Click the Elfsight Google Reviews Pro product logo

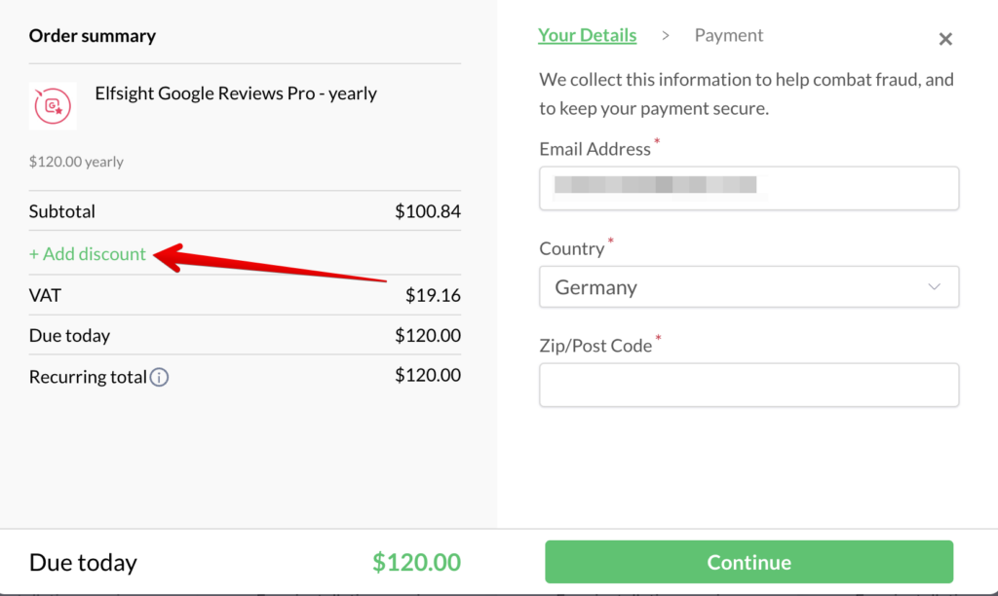(x=54, y=106)
